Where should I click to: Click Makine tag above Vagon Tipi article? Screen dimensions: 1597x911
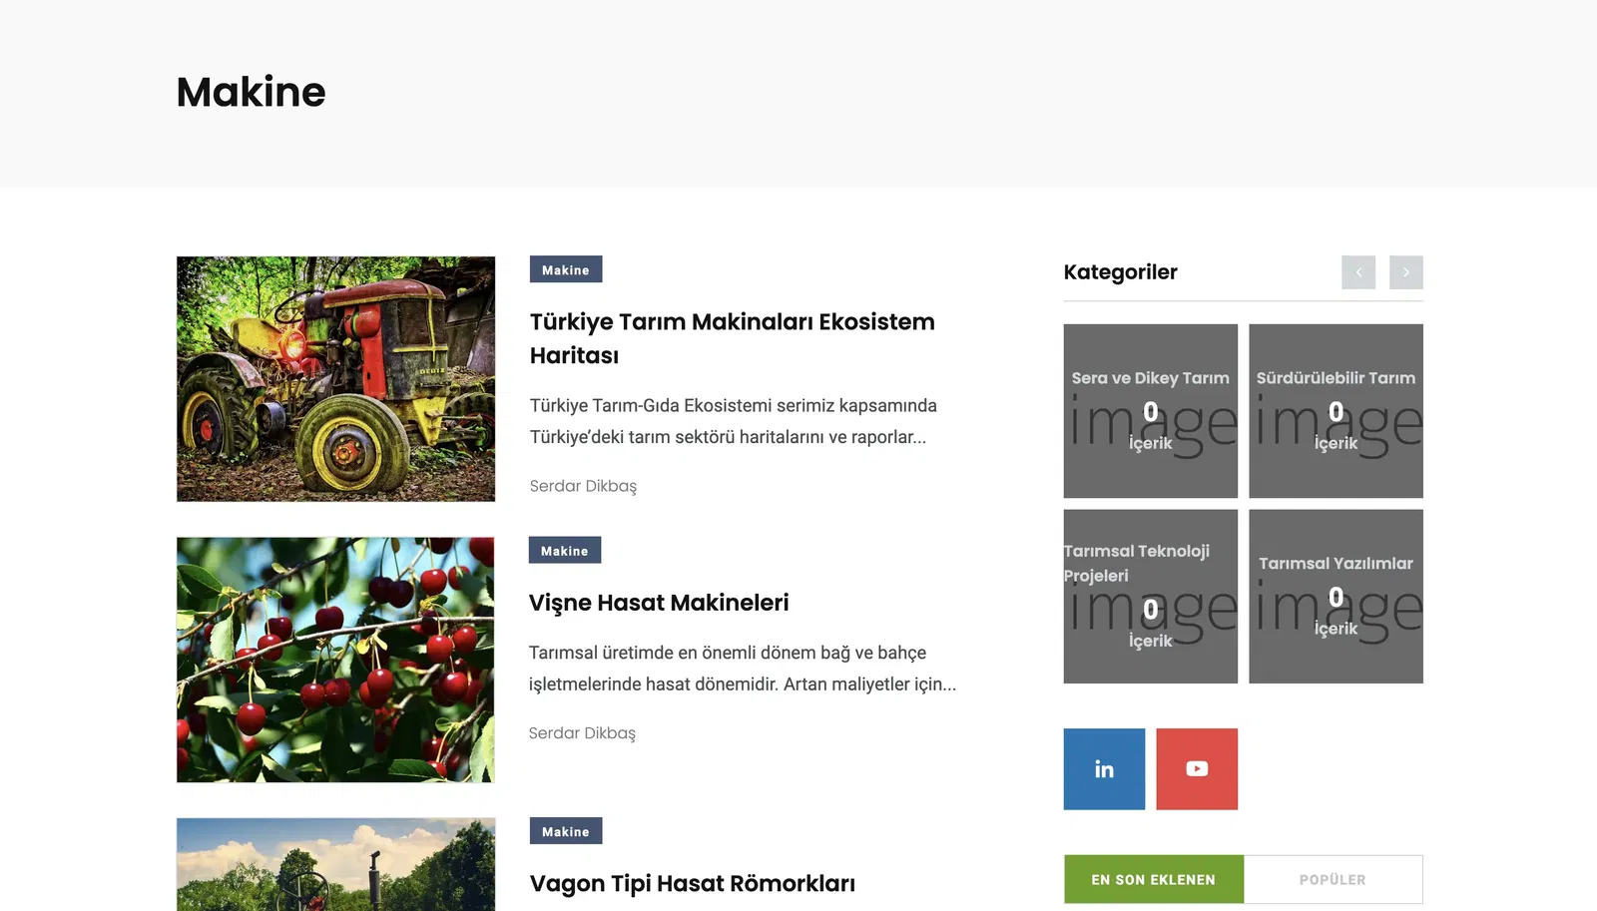click(565, 831)
